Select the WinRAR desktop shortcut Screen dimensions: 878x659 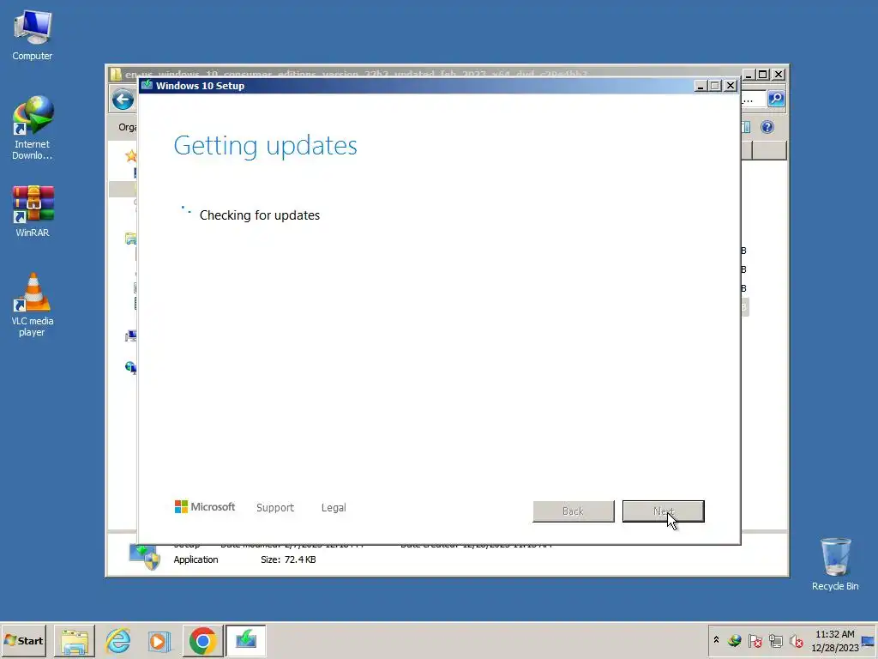[x=33, y=212]
